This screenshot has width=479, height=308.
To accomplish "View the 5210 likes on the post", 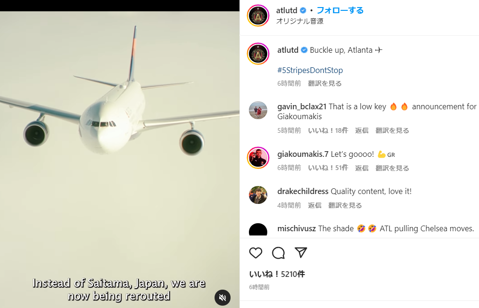I will point(277,274).
